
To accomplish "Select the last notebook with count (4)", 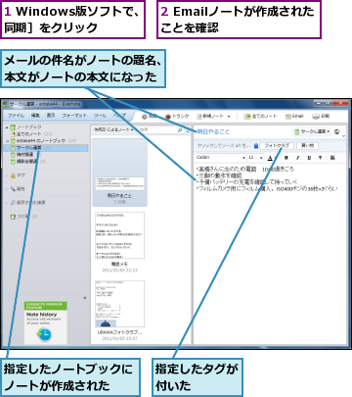I will (28, 162).
